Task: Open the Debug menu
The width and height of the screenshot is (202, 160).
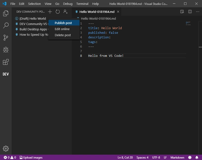Action: point(68,4)
